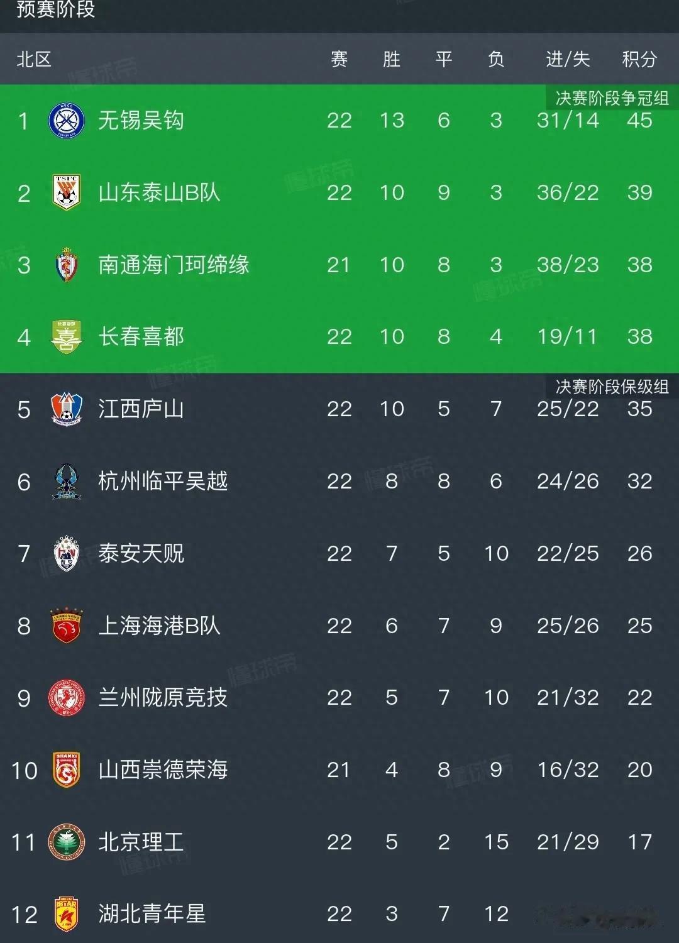Sort by the 积分 column header

pos(639,59)
